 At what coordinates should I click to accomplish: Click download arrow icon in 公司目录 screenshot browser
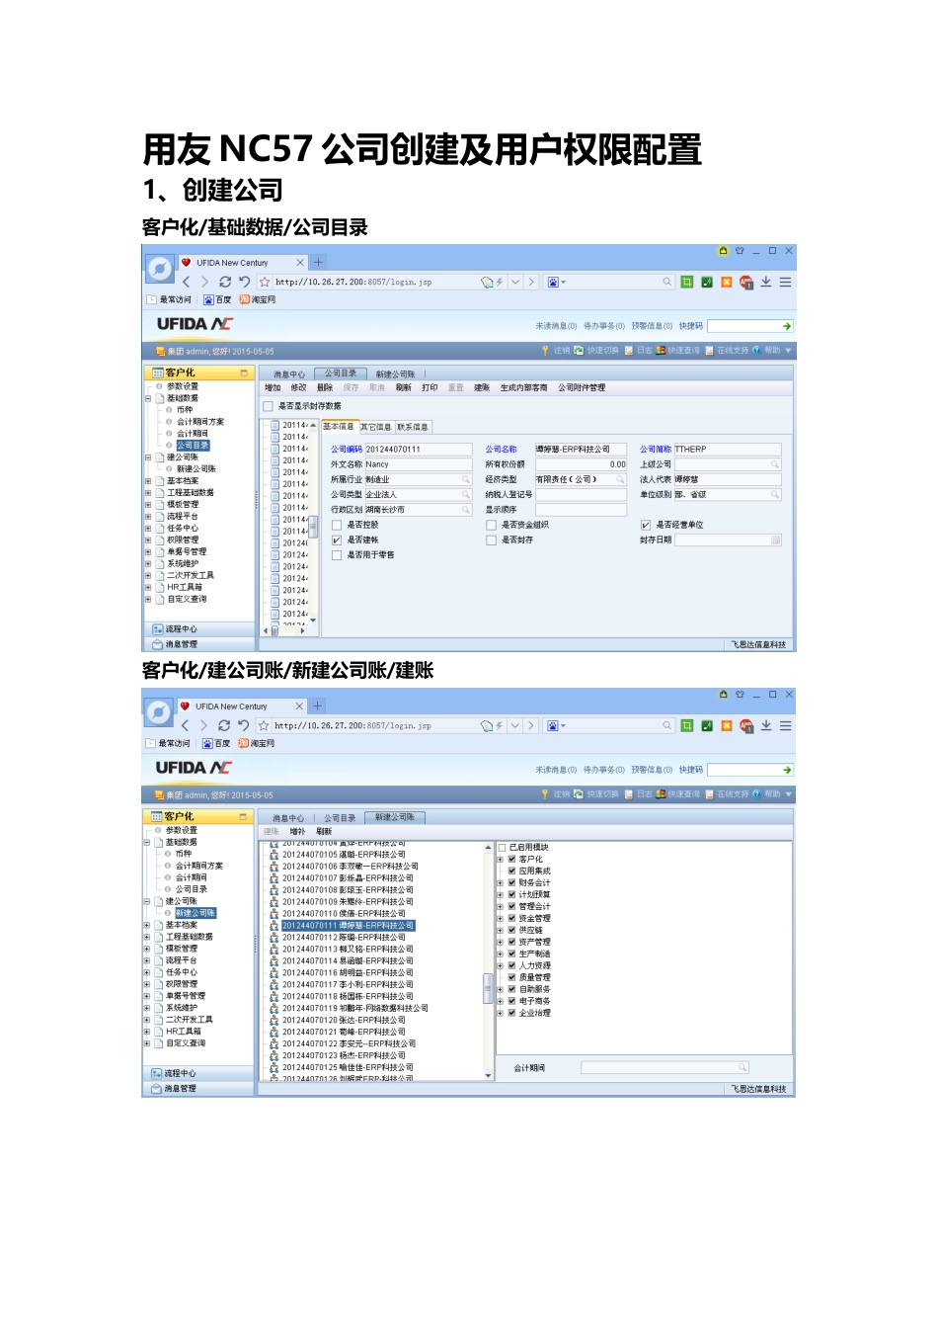[x=766, y=282]
